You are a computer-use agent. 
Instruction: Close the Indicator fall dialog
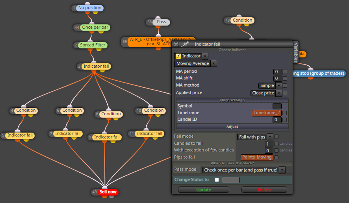(x=176, y=44)
